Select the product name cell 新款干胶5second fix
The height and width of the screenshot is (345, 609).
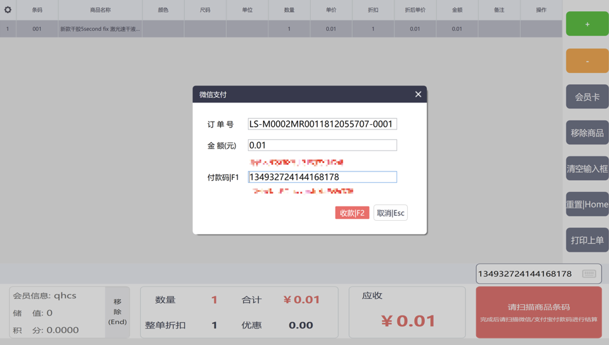coord(100,29)
